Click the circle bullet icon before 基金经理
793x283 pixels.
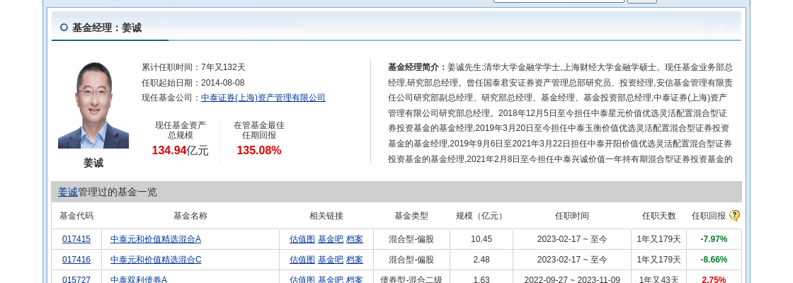pos(64,28)
